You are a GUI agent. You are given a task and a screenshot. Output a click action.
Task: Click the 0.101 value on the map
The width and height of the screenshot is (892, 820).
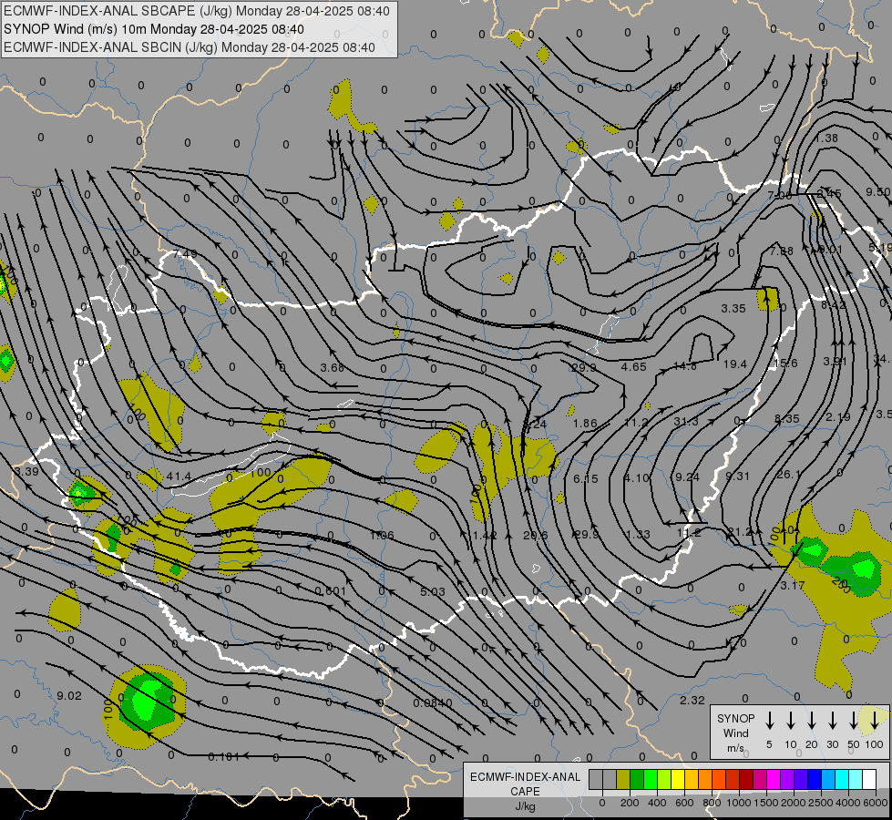(x=223, y=757)
